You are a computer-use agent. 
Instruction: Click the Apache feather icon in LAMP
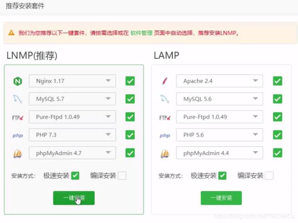pyautogui.click(x=165, y=81)
